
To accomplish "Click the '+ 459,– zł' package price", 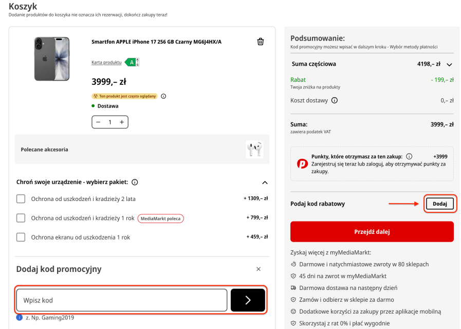I will click(x=257, y=236).
